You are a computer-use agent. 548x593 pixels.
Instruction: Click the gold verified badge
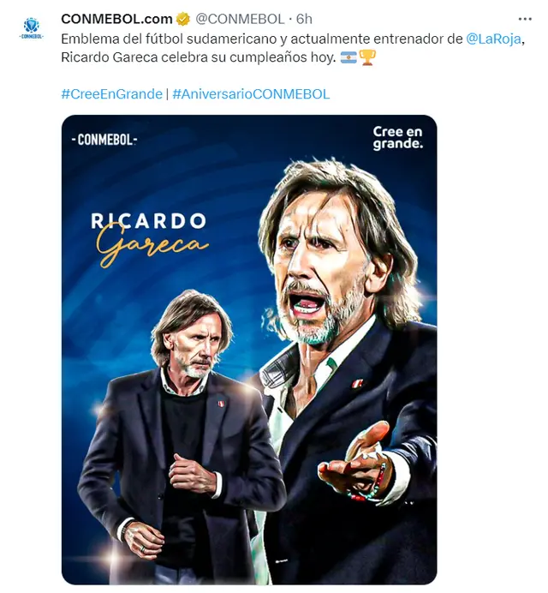click(x=182, y=20)
